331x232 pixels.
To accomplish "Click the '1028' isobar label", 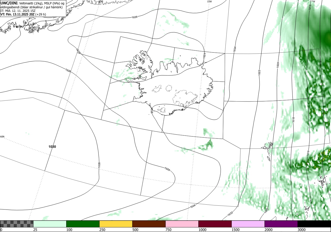I will coord(99,165).
